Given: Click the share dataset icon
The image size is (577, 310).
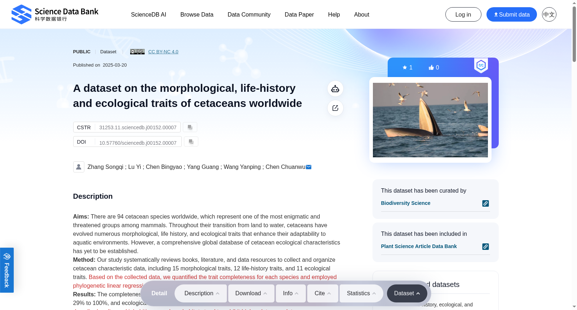Looking at the screenshot, I should click(x=335, y=108).
